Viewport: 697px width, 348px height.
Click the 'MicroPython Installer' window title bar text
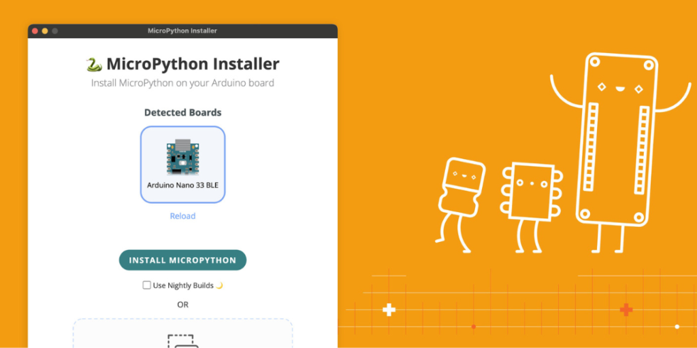click(182, 31)
